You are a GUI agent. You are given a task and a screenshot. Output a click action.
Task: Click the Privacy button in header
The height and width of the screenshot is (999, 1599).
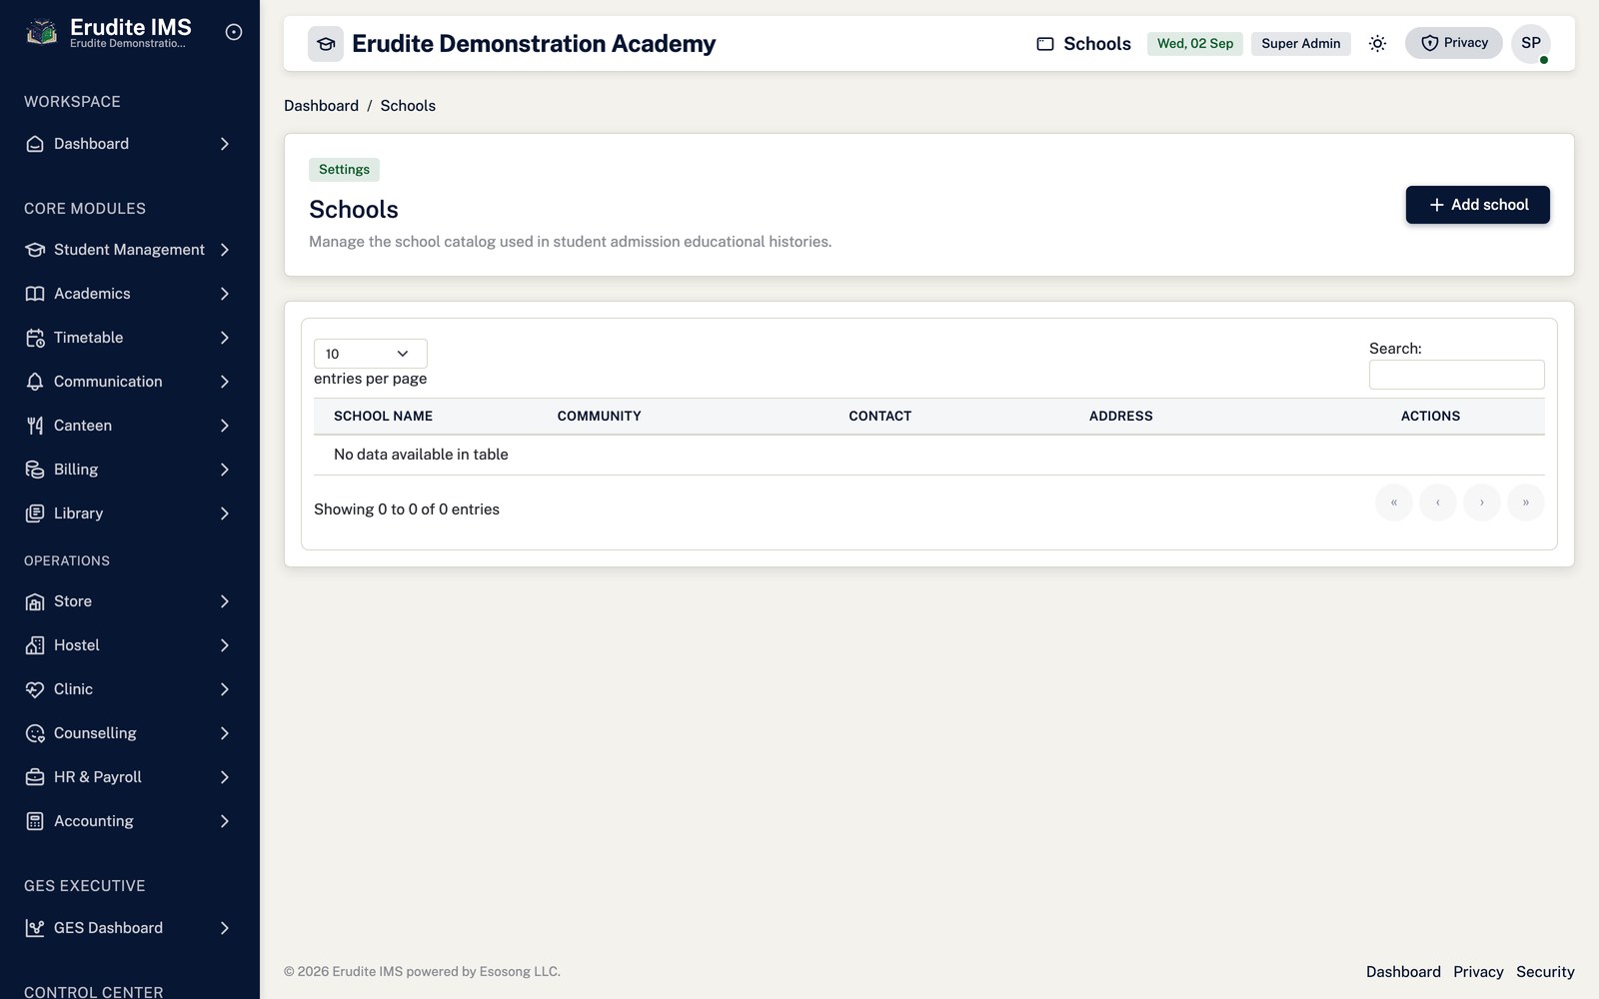pos(1453,43)
